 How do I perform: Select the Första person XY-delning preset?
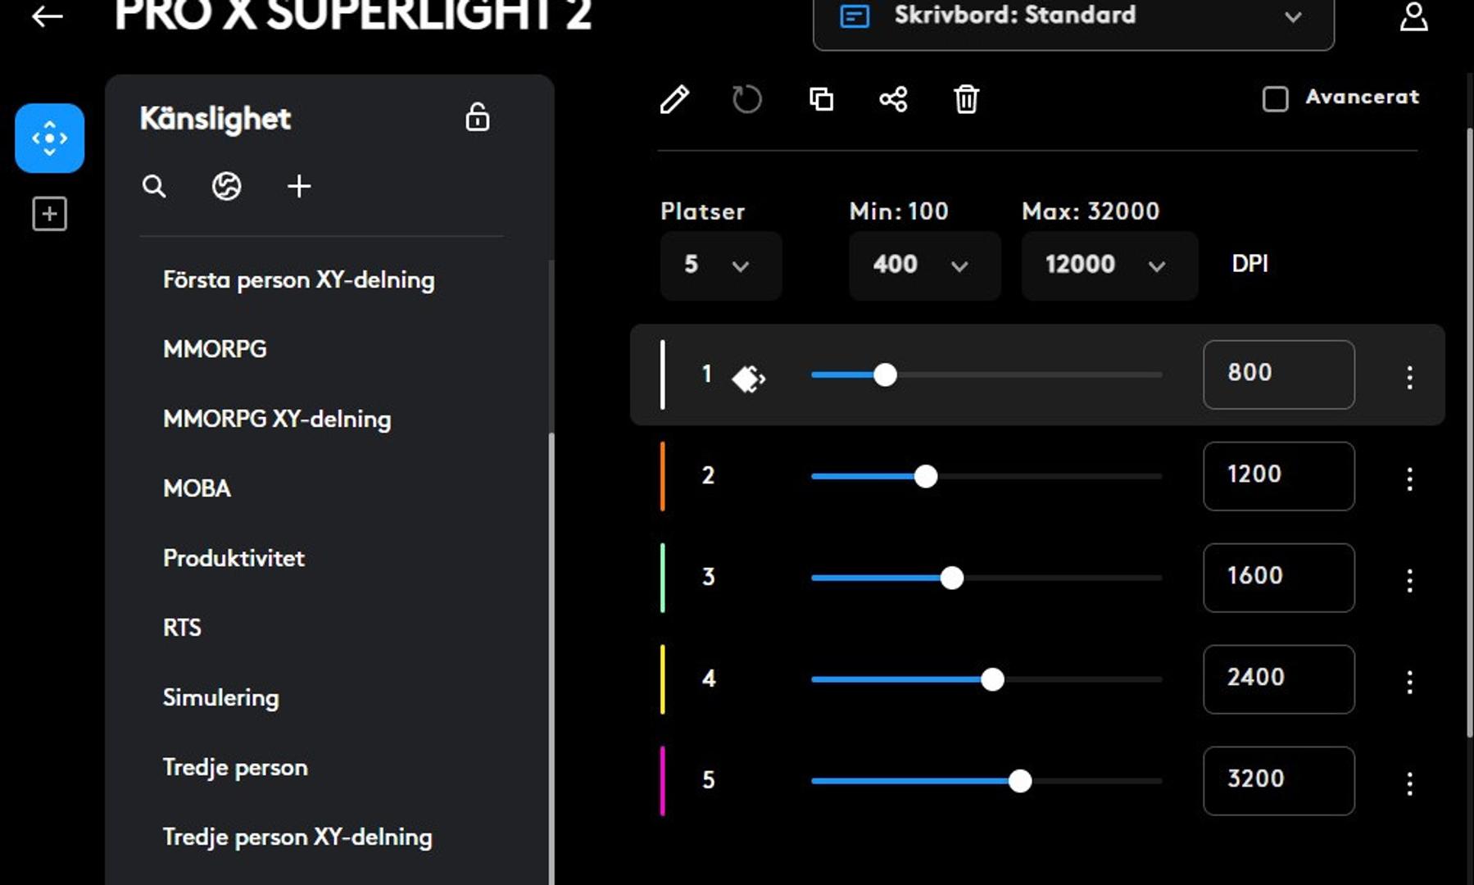tap(299, 279)
